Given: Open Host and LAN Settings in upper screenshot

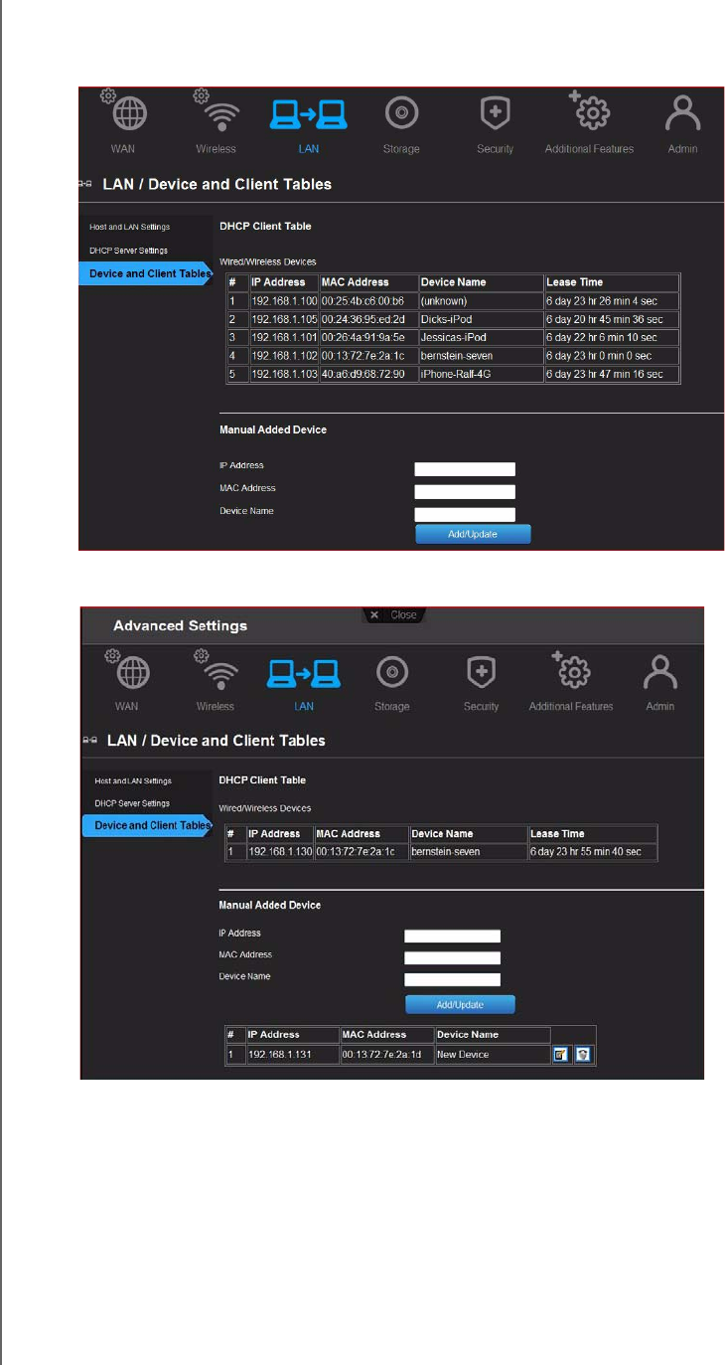Looking at the screenshot, I should tap(129, 228).
